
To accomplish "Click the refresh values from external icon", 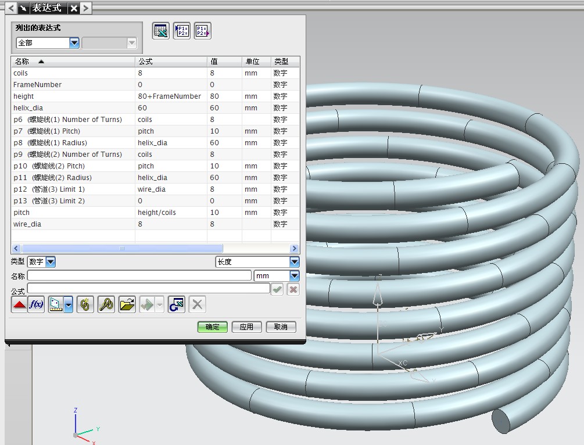I will [177, 304].
